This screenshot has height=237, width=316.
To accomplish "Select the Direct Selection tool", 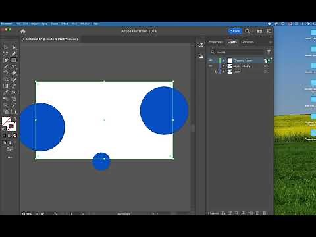I will tap(14, 47).
